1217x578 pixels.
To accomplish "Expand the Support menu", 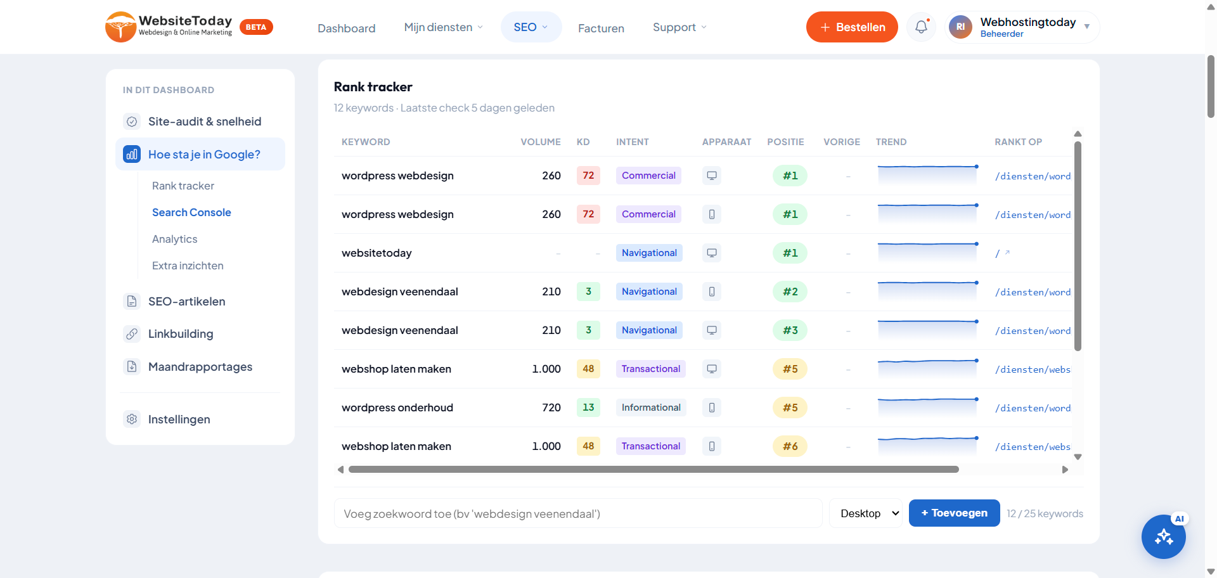I will tap(679, 27).
